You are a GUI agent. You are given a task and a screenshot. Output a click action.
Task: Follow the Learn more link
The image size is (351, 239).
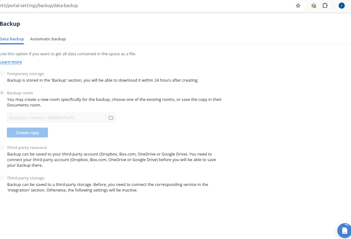11,62
